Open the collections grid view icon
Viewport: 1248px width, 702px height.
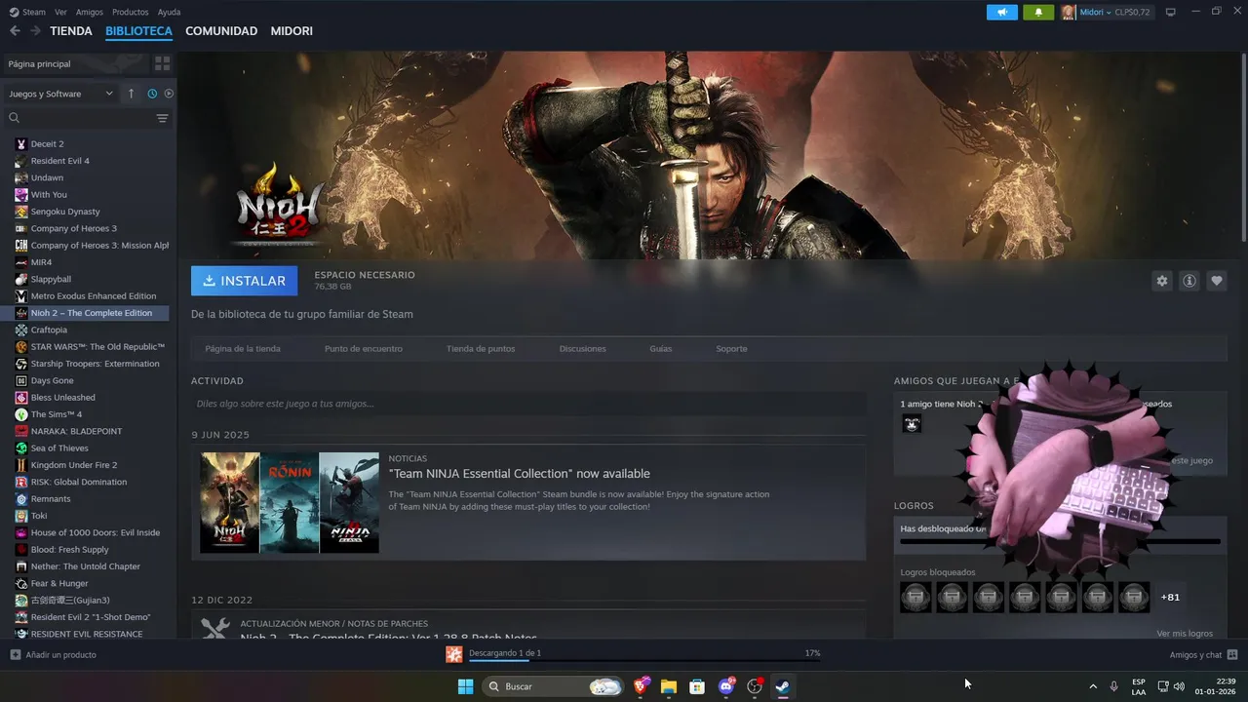[162, 63]
